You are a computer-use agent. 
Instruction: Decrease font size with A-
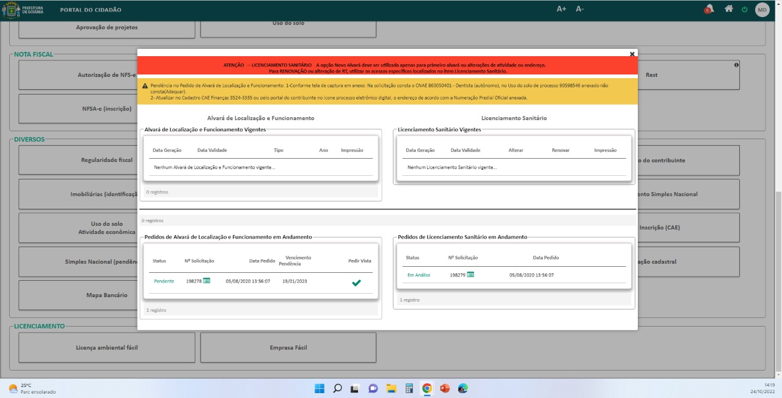tap(580, 9)
